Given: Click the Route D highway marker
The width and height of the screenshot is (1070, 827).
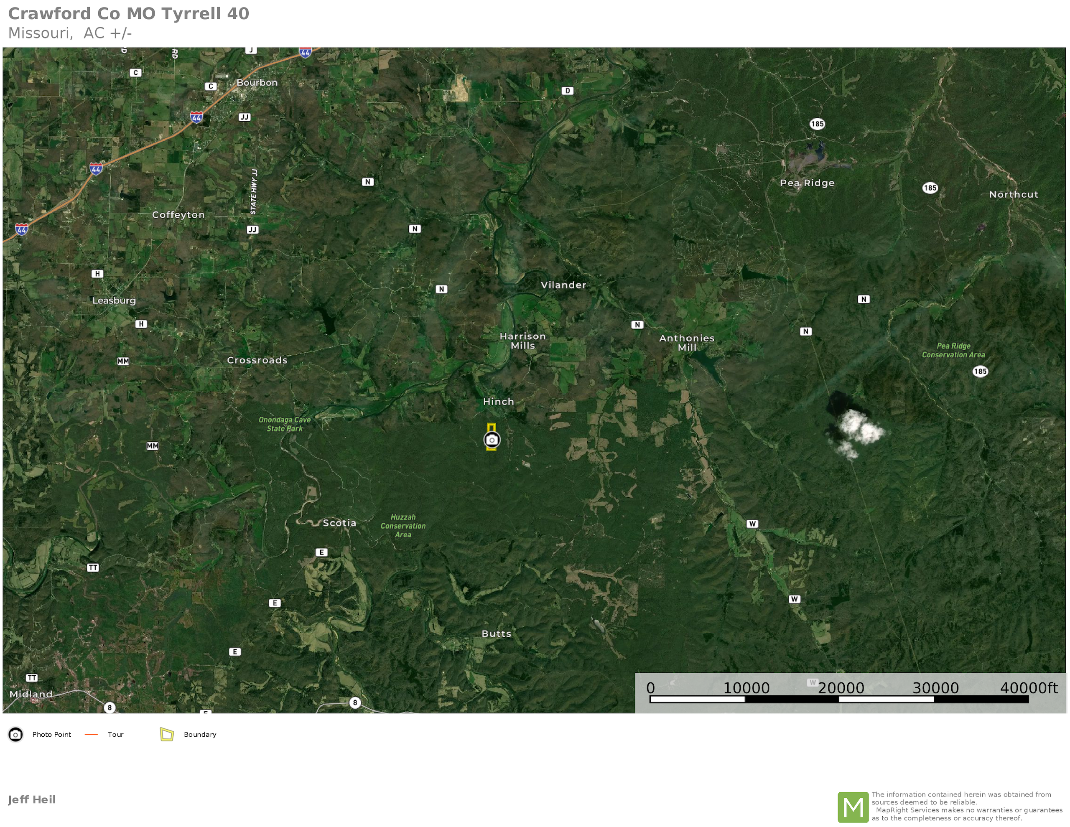Looking at the screenshot, I should [567, 91].
